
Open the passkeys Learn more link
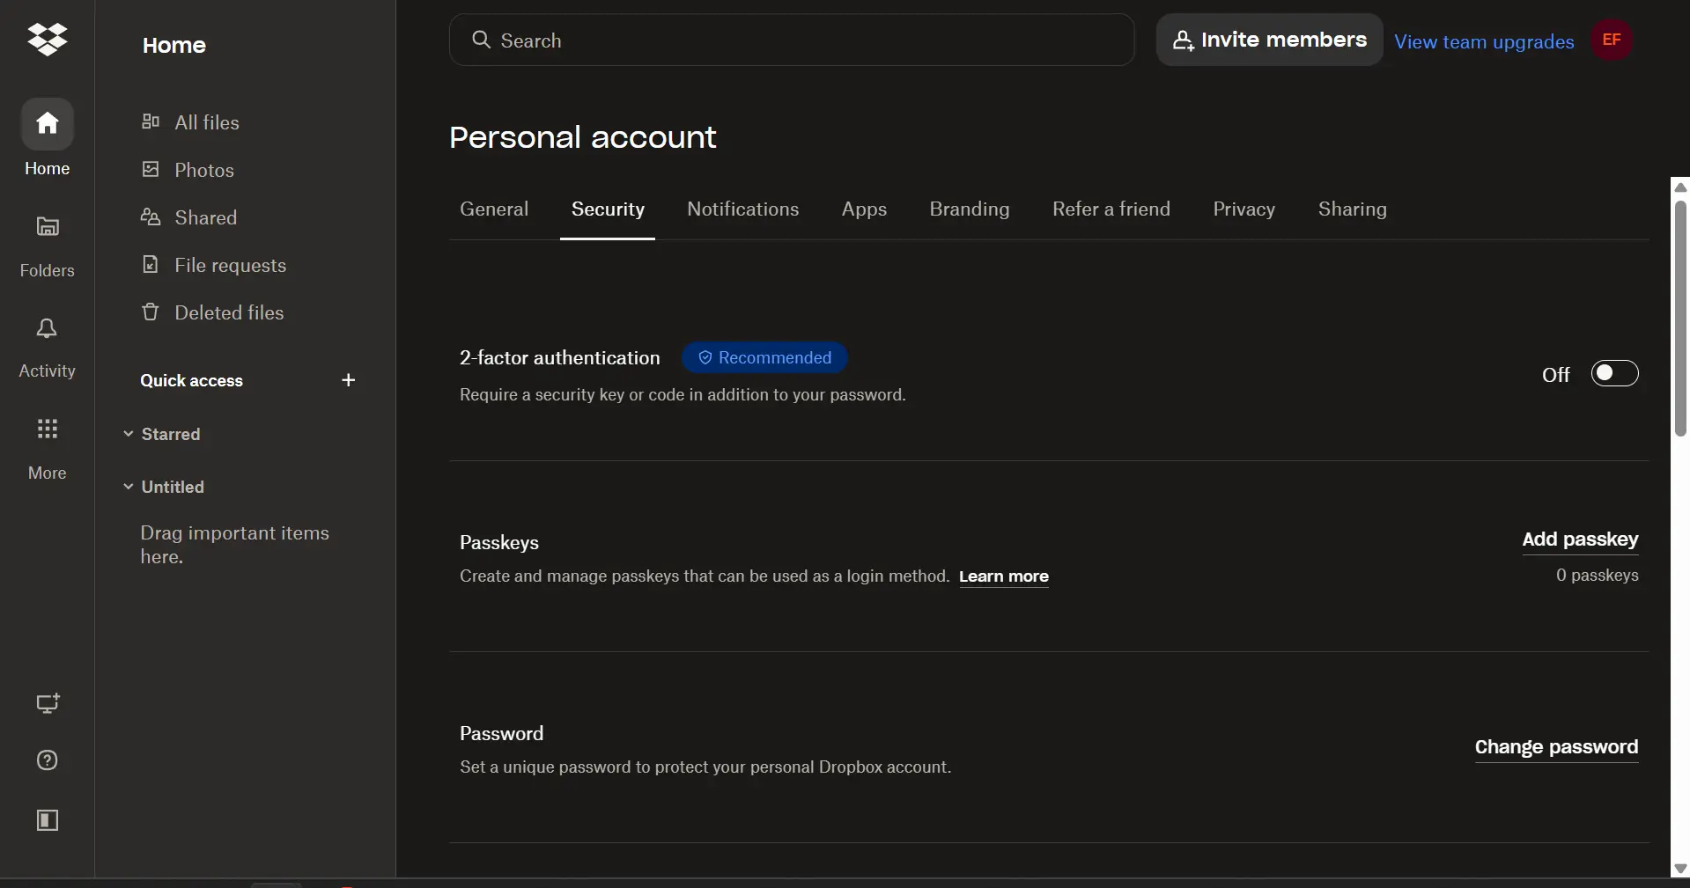click(x=1004, y=576)
